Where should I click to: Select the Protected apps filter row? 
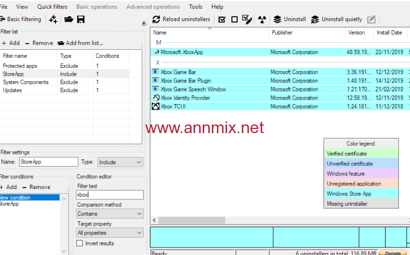(x=65, y=66)
